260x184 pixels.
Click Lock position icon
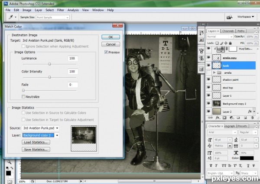pyautogui.click(x=226, y=43)
